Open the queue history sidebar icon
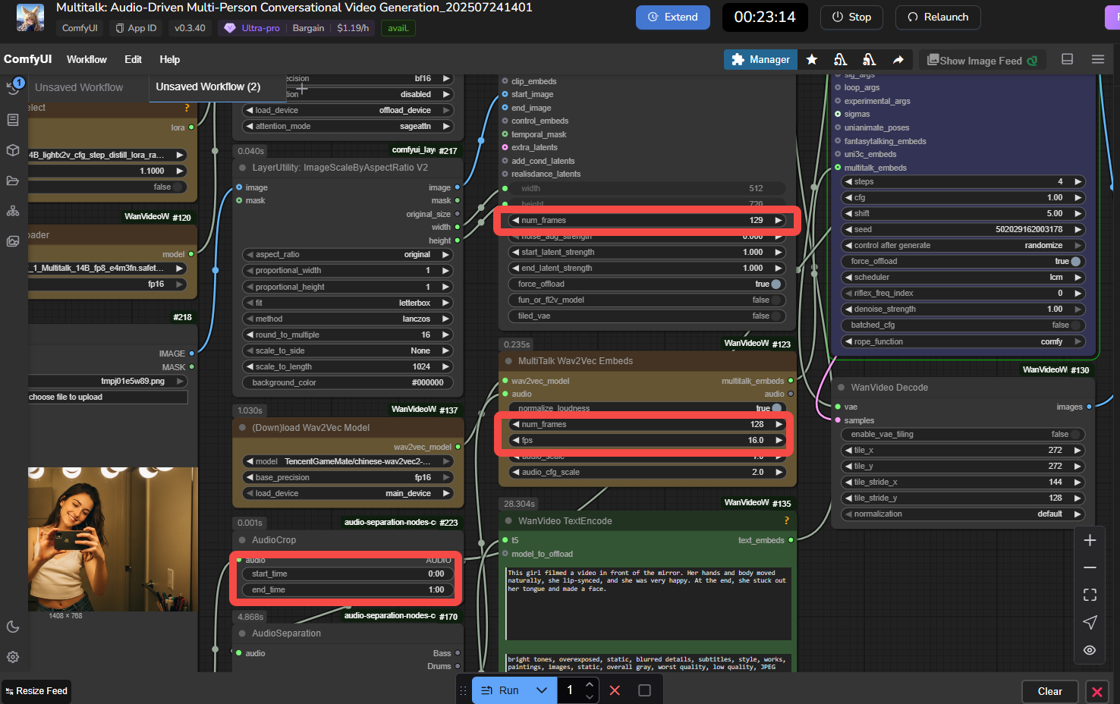 click(x=13, y=87)
